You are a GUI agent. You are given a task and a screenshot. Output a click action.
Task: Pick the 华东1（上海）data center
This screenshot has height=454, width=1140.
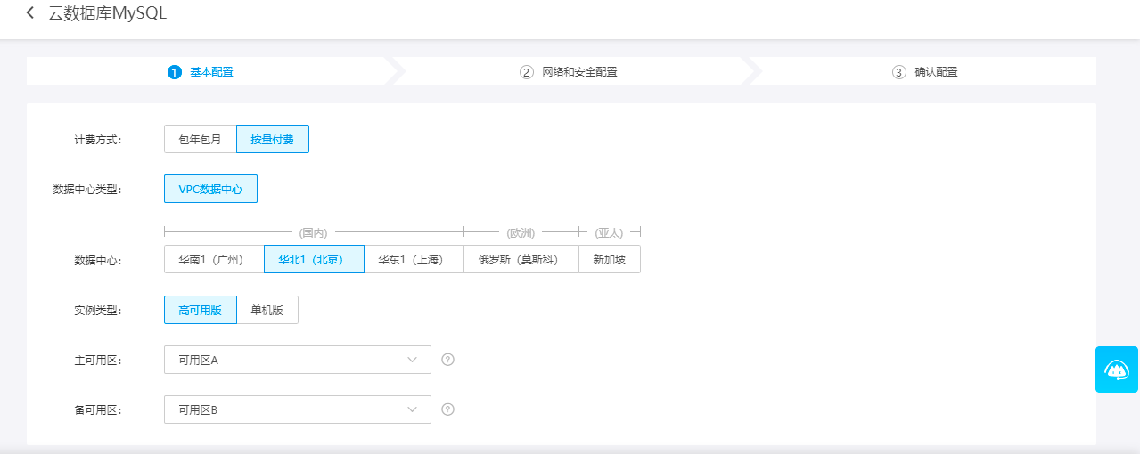(x=414, y=260)
